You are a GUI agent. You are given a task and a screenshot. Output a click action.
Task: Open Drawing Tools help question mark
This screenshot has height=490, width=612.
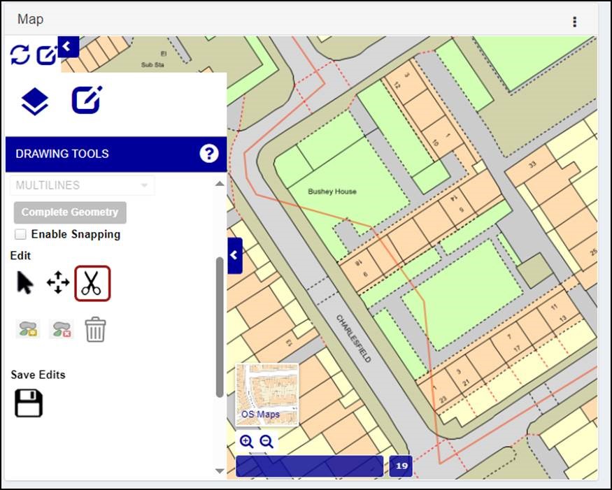coord(209,154)
